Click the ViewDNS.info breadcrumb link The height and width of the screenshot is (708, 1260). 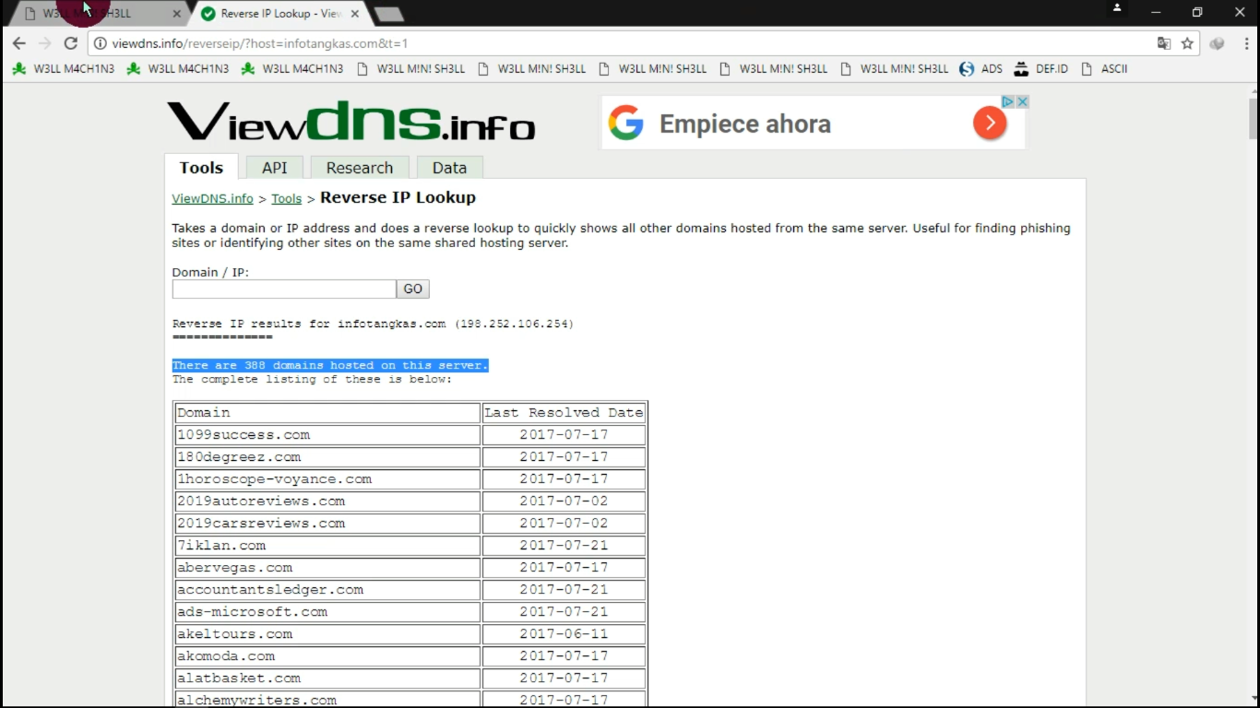click(x=212, y=198)
